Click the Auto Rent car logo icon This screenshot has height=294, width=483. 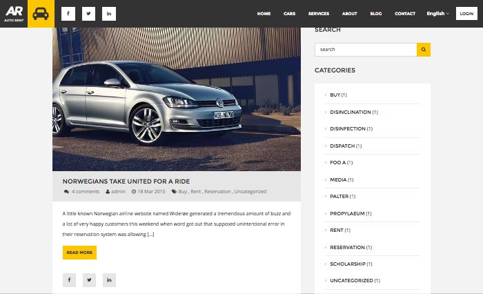click(x=41, y=13)
